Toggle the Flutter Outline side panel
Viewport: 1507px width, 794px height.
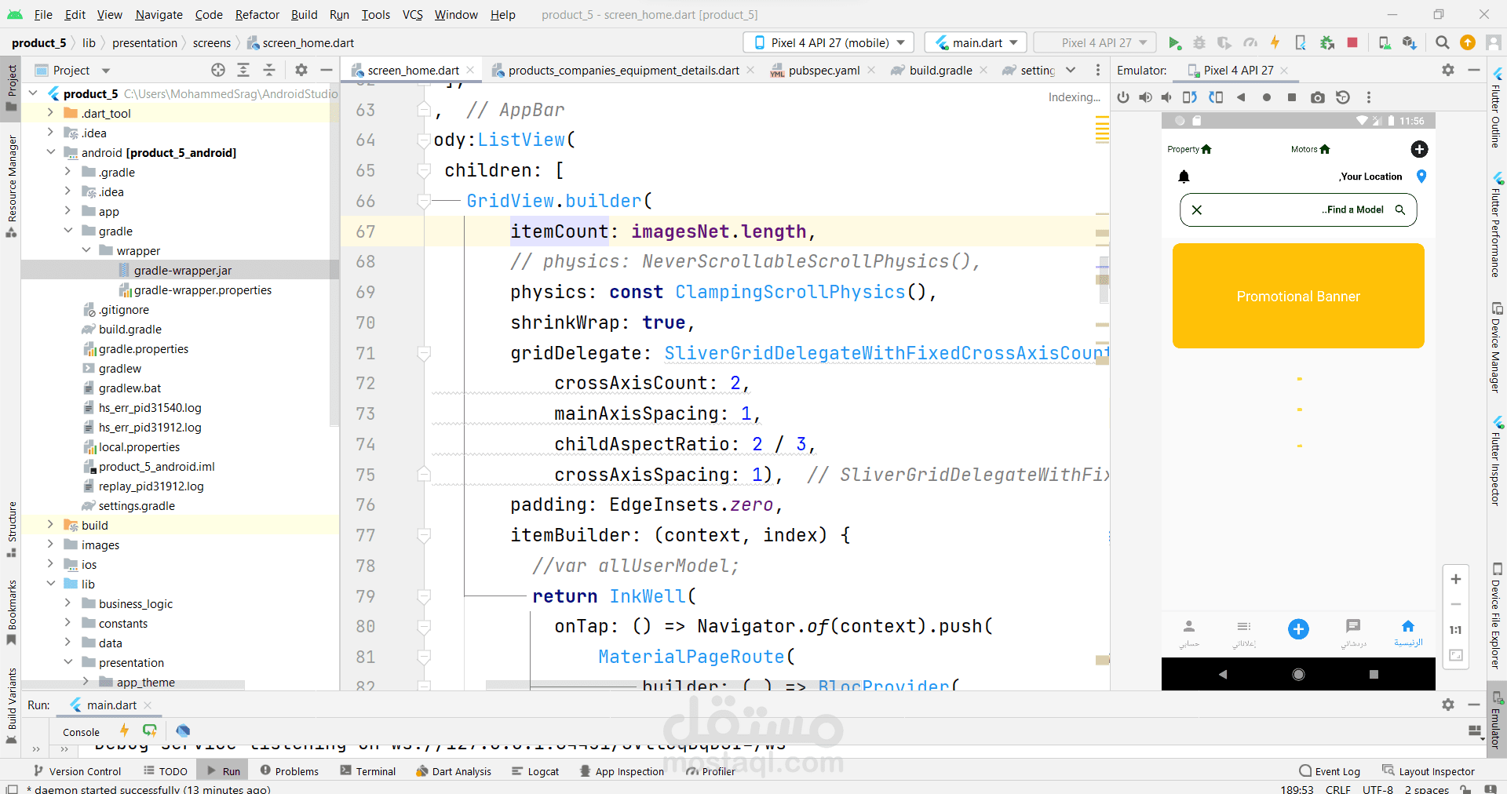(x=1497, y=107)
